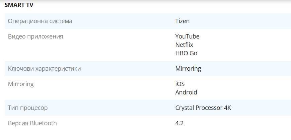This screenshot has width=291, height=140.
Task: Select the Операционна система label
Action: (x=40, y=21)
